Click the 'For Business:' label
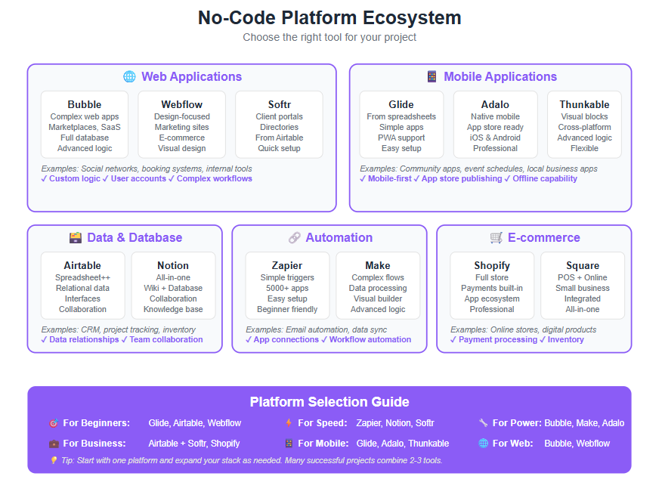The image size is (662, 501). click(x=94, y=444)
